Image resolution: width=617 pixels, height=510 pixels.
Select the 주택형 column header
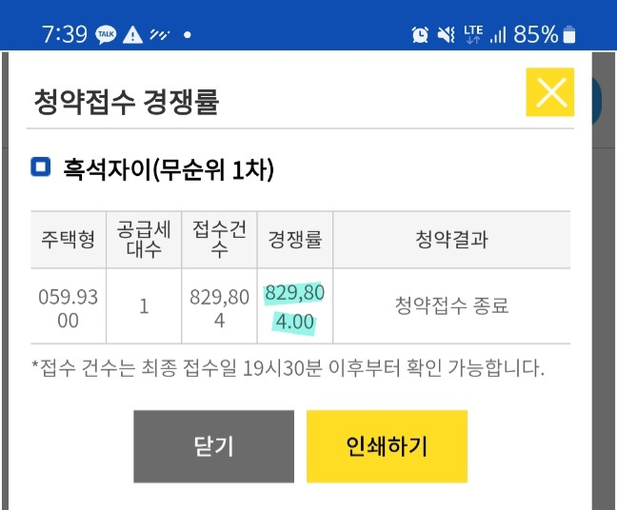pos(68,240)
